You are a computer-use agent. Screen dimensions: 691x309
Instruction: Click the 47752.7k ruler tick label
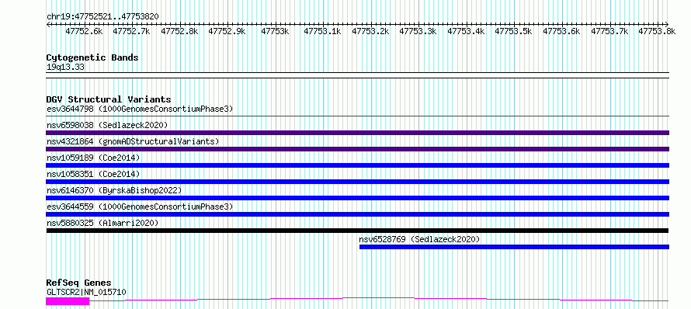[132, 31]
